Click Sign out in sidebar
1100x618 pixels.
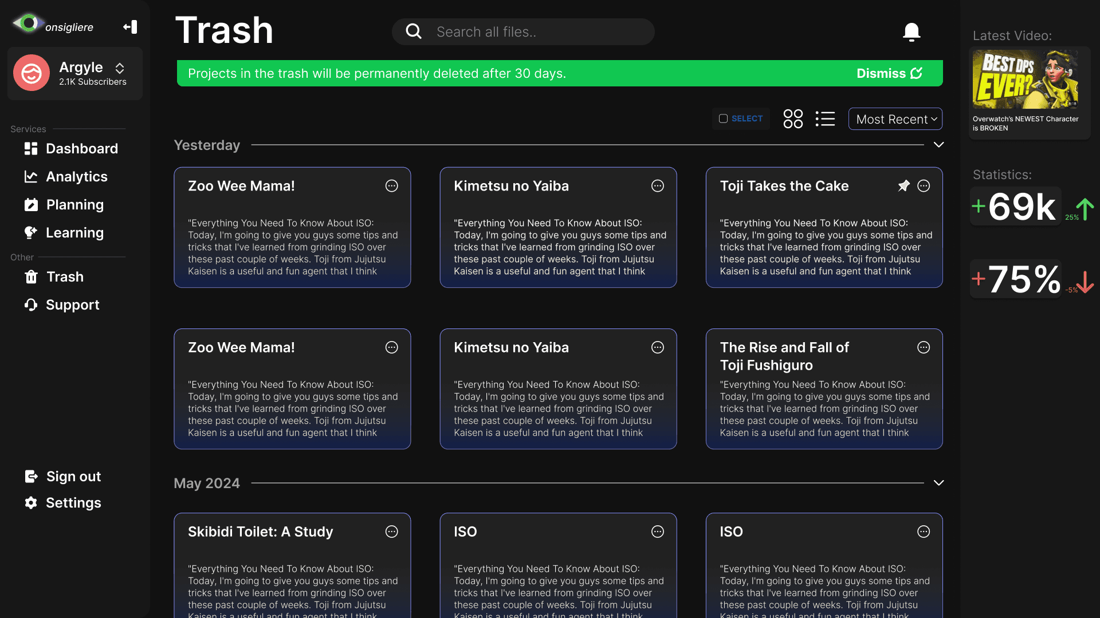coord(73,477)
